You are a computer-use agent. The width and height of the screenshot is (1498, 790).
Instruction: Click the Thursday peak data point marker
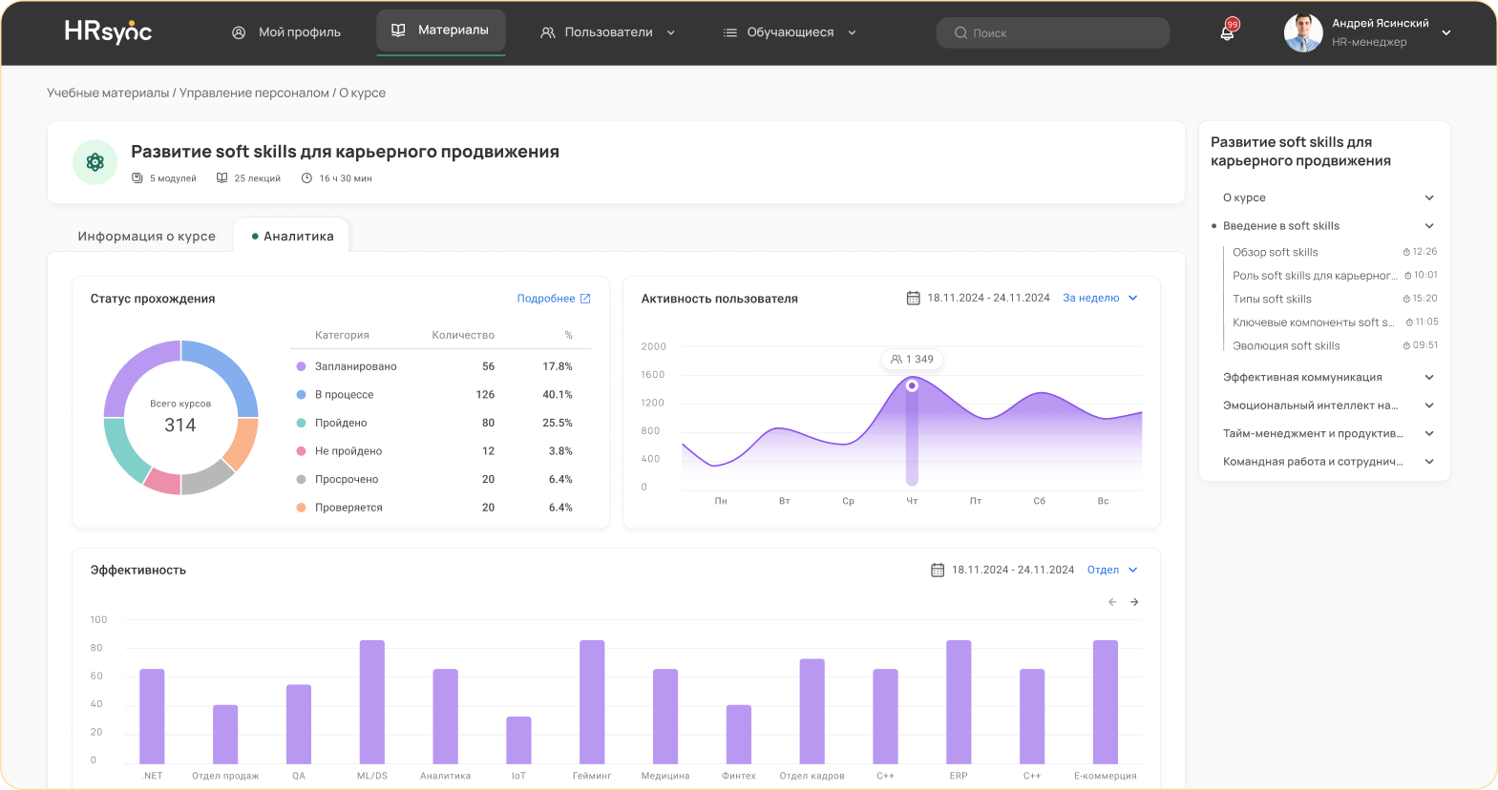point(912,385)
